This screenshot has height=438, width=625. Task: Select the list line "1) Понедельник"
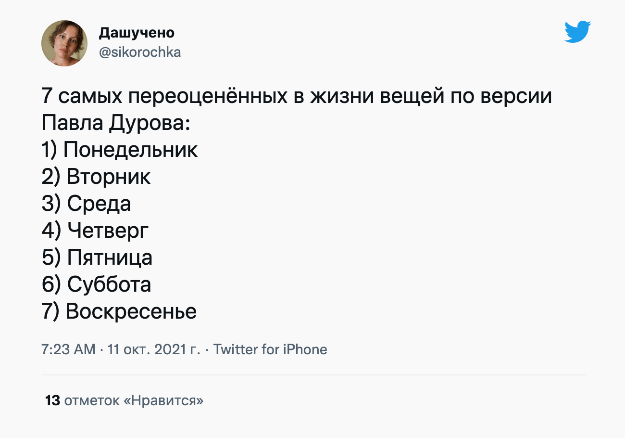point(120,150)
